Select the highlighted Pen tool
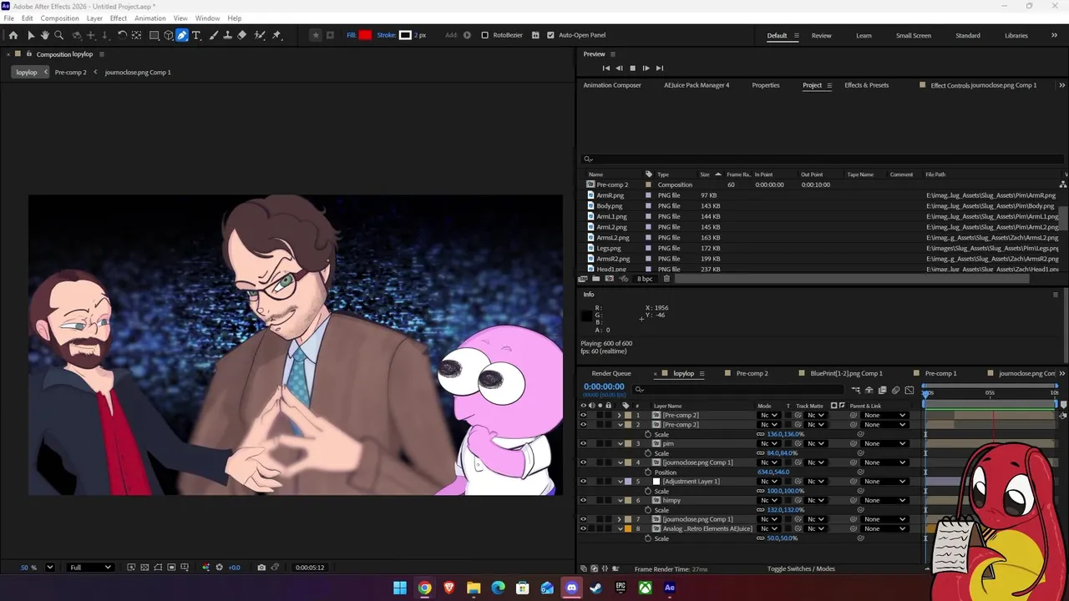Screen dimensions: 1069x601 (x=182, y=35)
